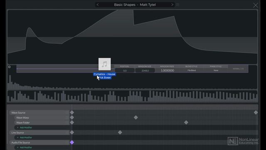This screenshot has height=150, width=266.
Task: Toggle the Normalize option
Action: (x=238, y=69)
